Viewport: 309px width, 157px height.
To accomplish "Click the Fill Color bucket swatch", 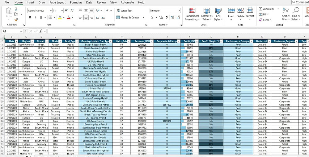I will point(60,17).
